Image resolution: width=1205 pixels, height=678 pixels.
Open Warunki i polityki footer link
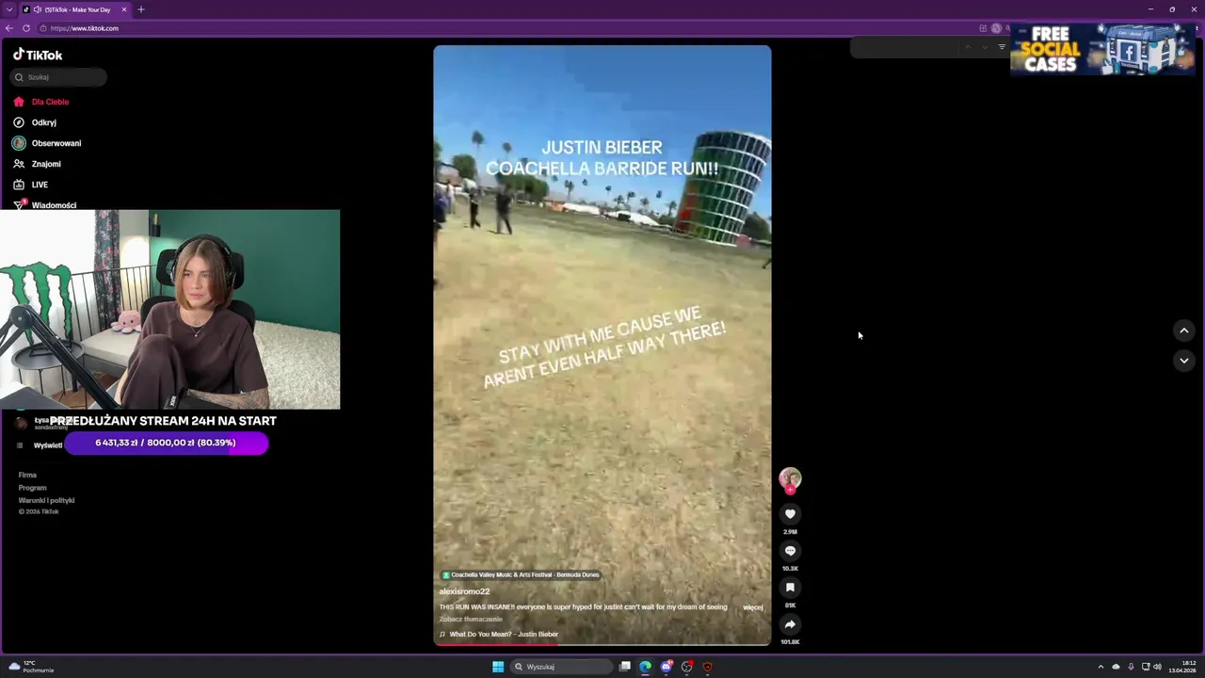46,500
